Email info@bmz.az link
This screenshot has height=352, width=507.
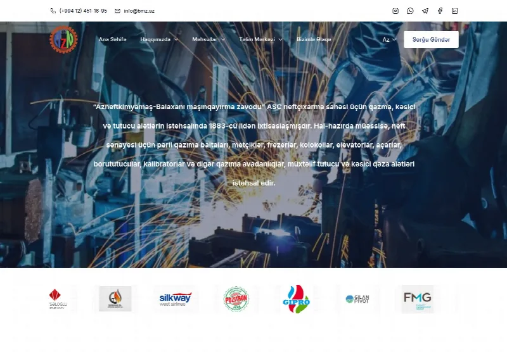click(x=139, y=11)
